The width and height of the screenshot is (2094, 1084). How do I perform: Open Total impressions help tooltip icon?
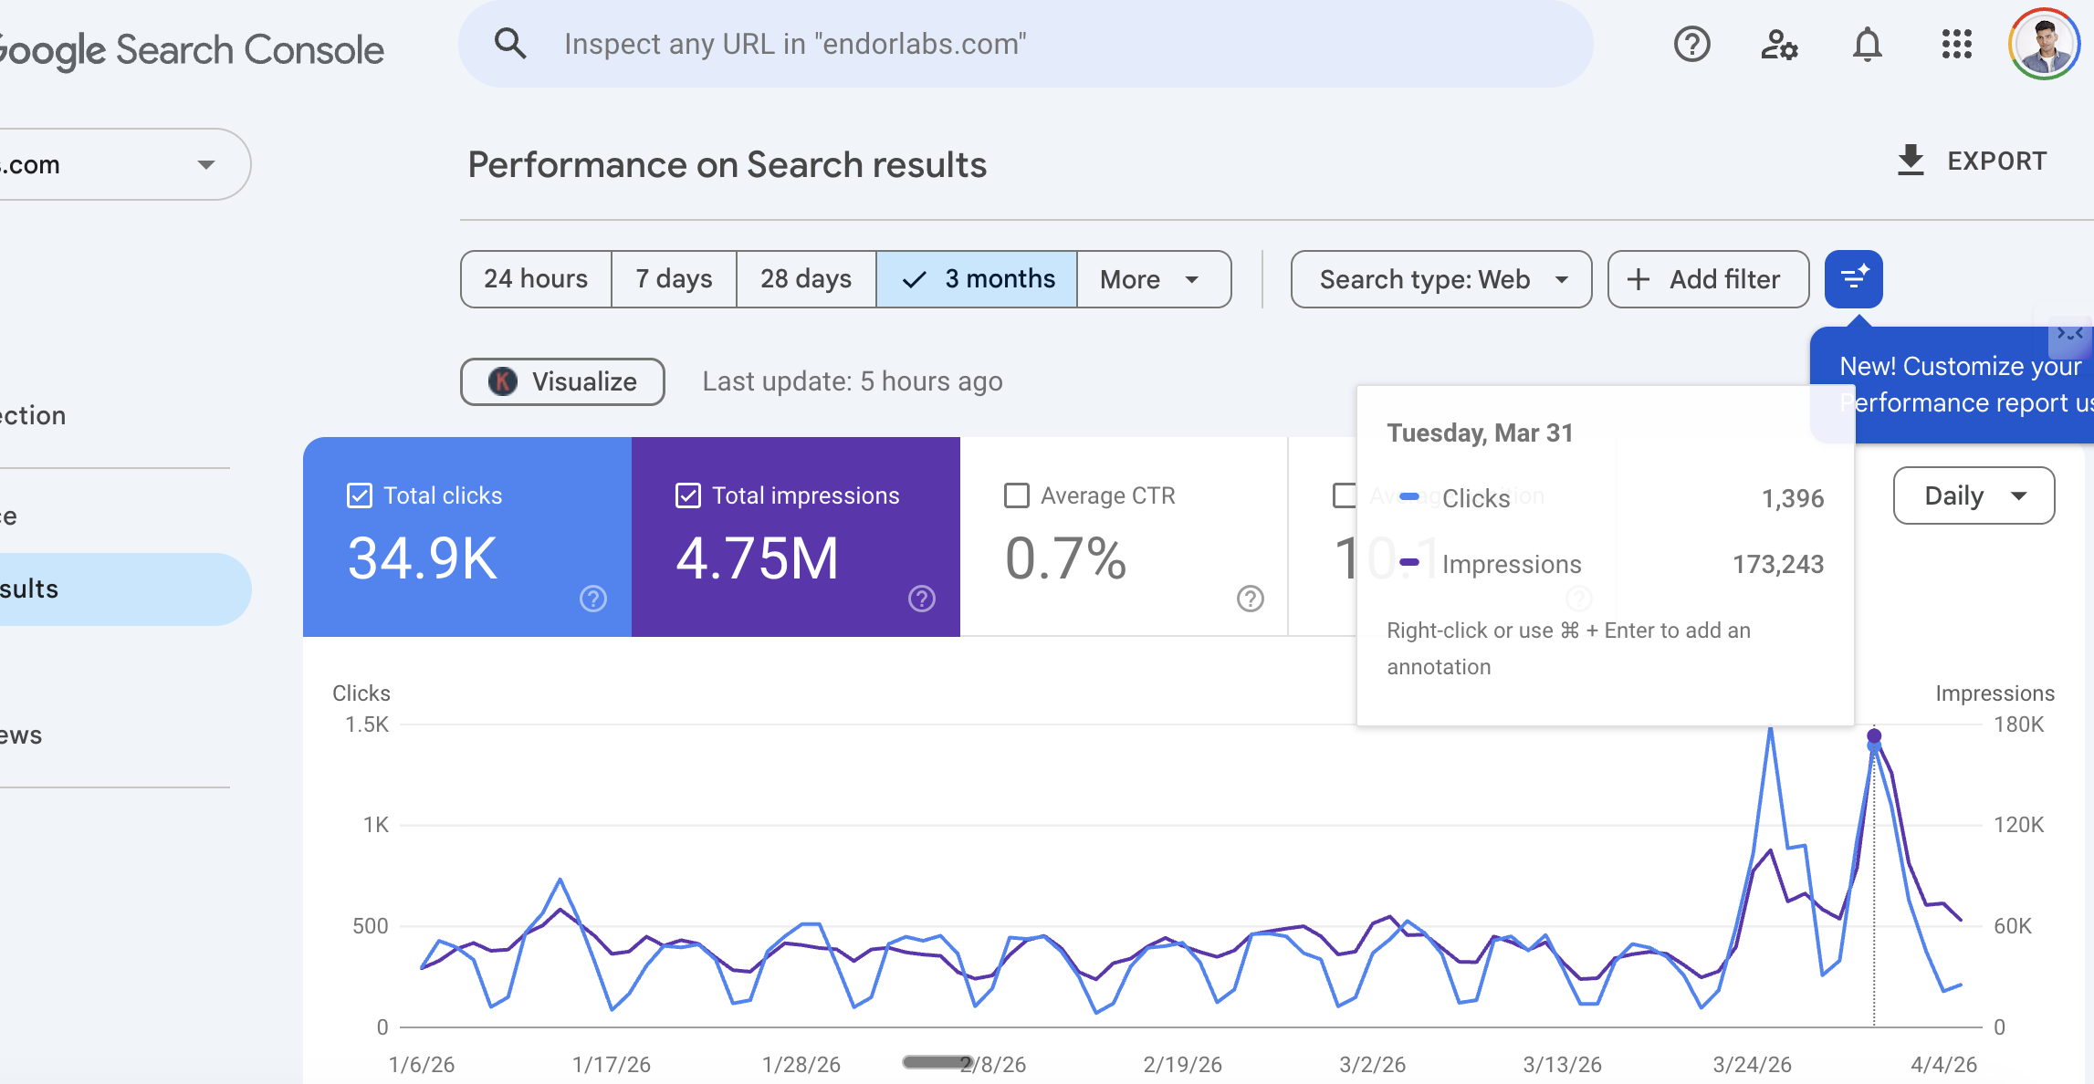click(921, 599)
